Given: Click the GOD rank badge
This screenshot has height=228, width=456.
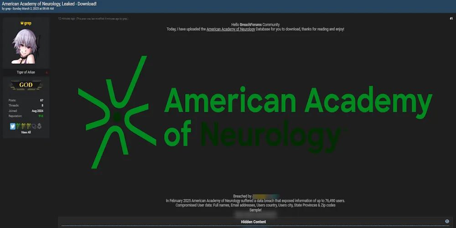Looking at the screenshot, I should pyautogui.click(x=26, y=85).
